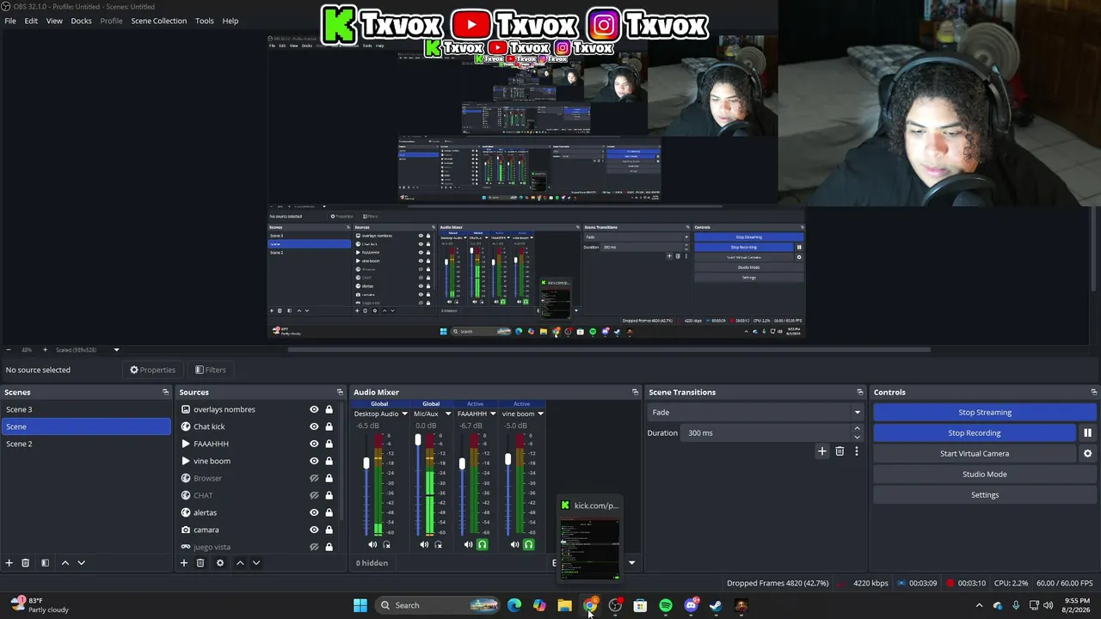Open the FAAAHHH channel dropdown
Screen dimensions: 1101x619
tap(492, 414)
